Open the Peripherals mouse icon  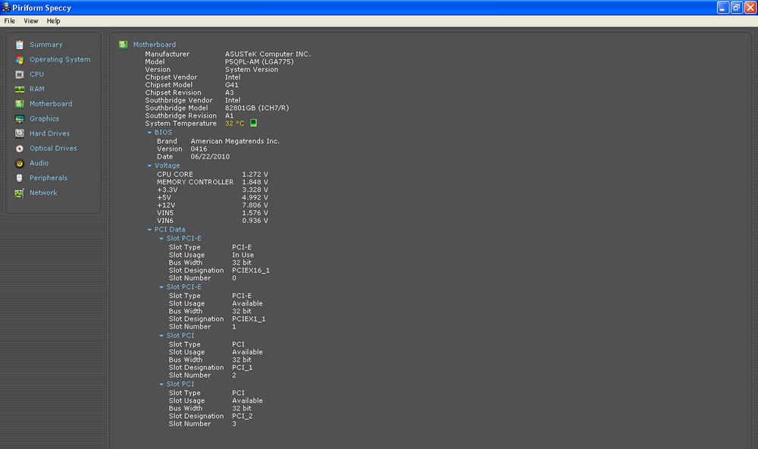pyautogui.click(x=20, y=178)
